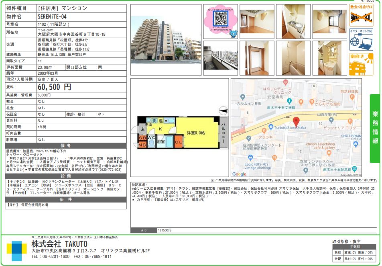Screen dimensions: 382x266
Task: Click the カルムイン長堀 hotel map marker
Action: click(242, 97)
